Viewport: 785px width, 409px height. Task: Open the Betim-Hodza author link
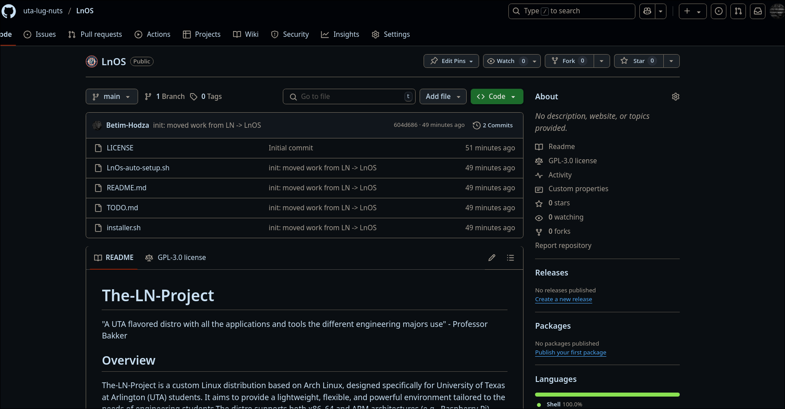click(127, 125)
